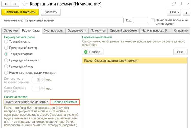Switch to the 'Приоритет' tab
Screen dimensions: 191x128
[x=98, y=31]
